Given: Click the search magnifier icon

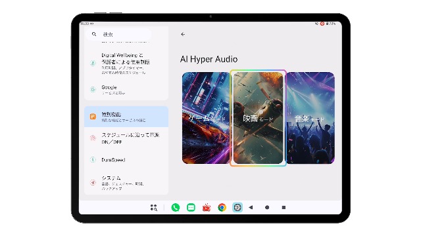Looking at the screenshot, I should point(94,34).
